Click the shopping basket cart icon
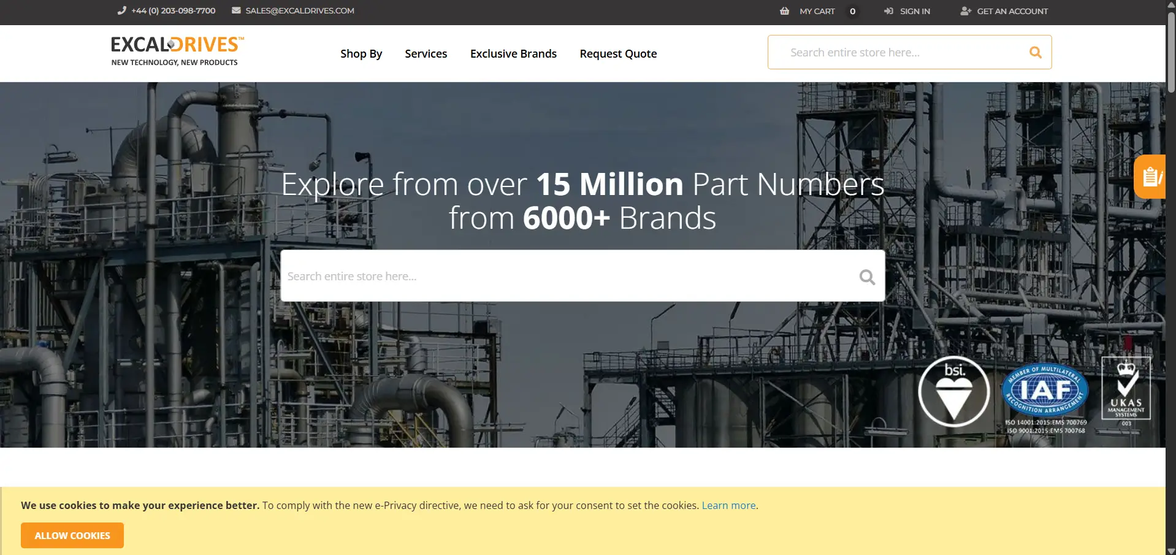1176x555 pixels. (784, 11)
